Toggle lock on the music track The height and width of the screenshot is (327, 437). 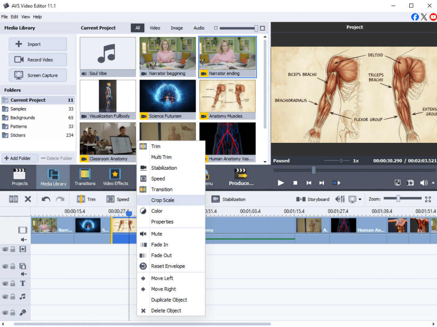coord(13,297)
